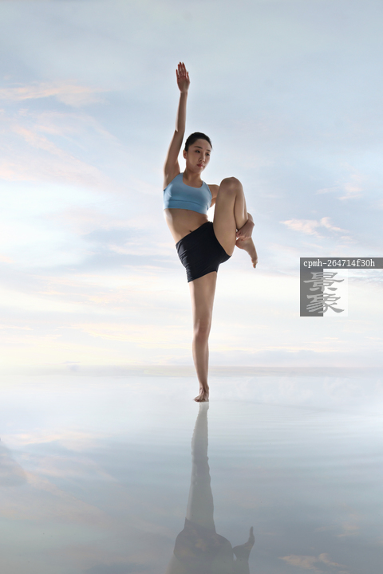Click the black shorts
Viewport: 383px width, 574px height.
coord(202,253)
